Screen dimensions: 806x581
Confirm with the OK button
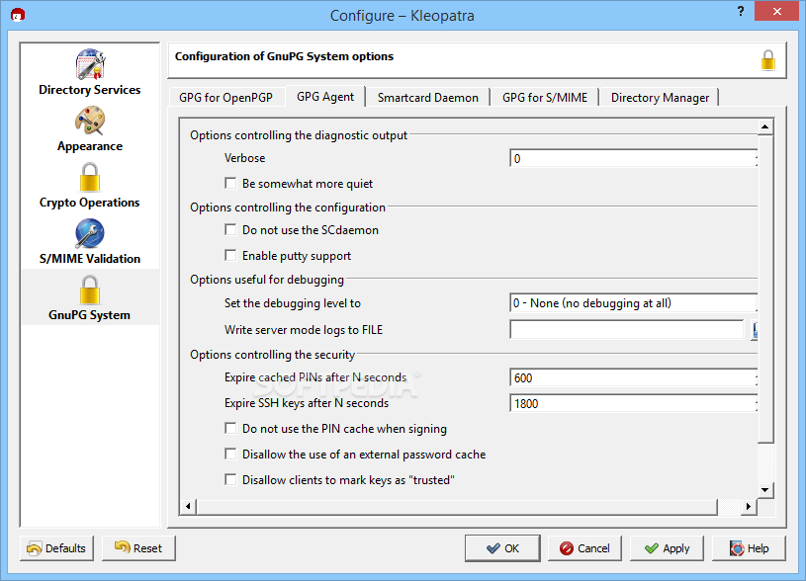[x=502, y=548]
